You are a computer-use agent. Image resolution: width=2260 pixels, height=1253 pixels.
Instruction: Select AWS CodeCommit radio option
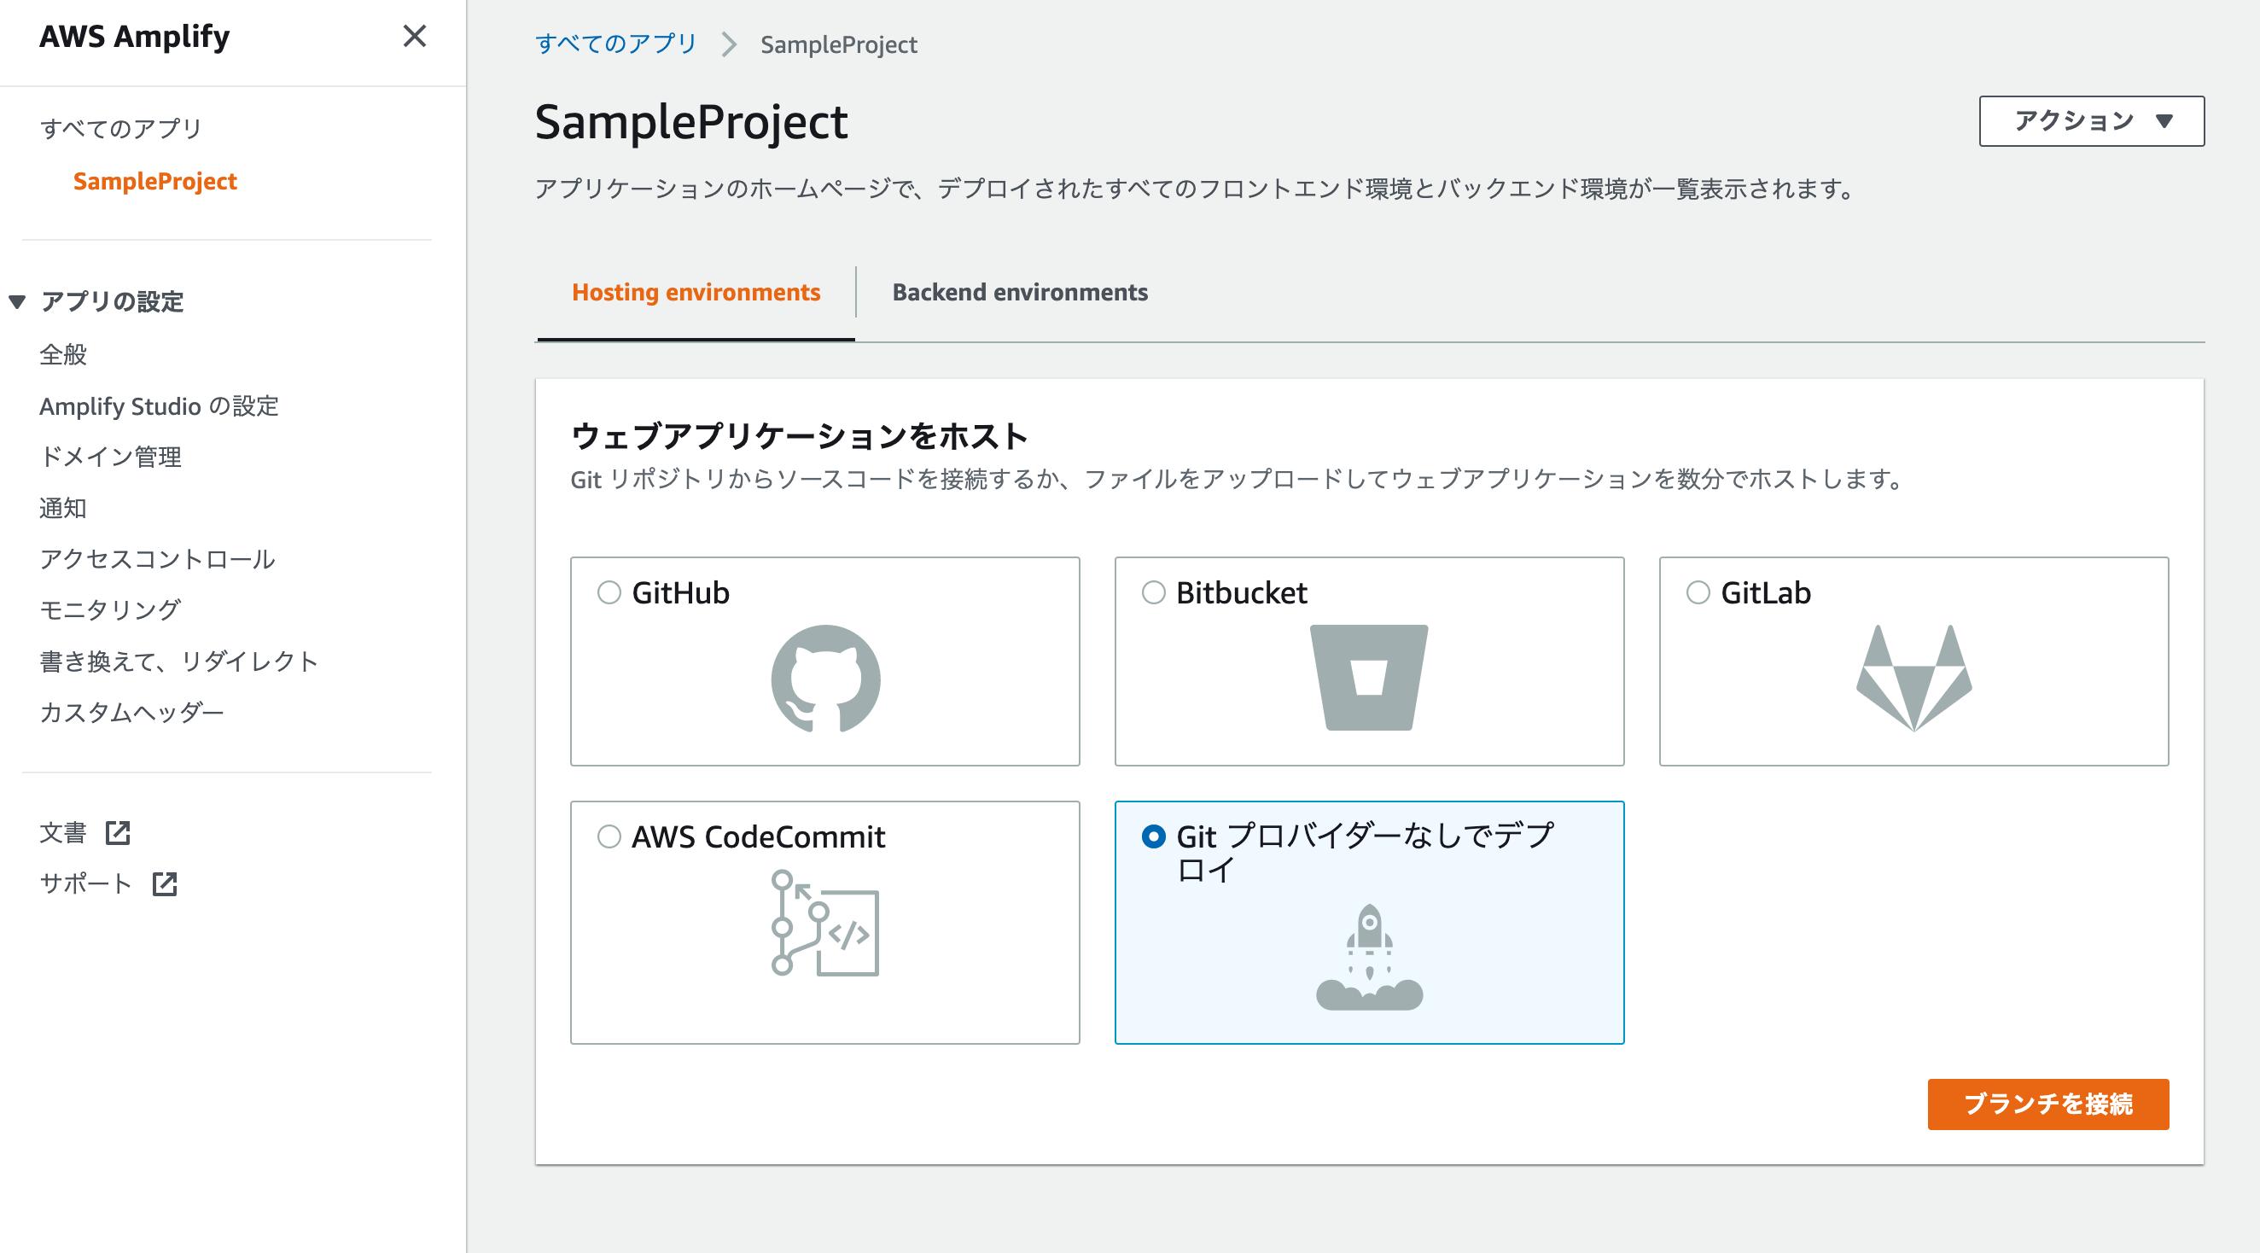pyautogui.click(x=609, y=836)
